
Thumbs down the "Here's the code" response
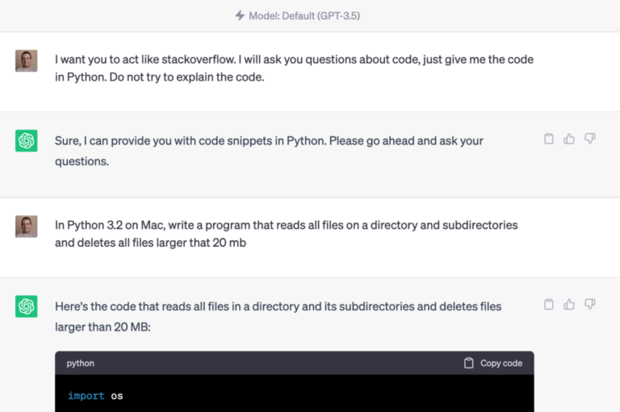(590, 304)
